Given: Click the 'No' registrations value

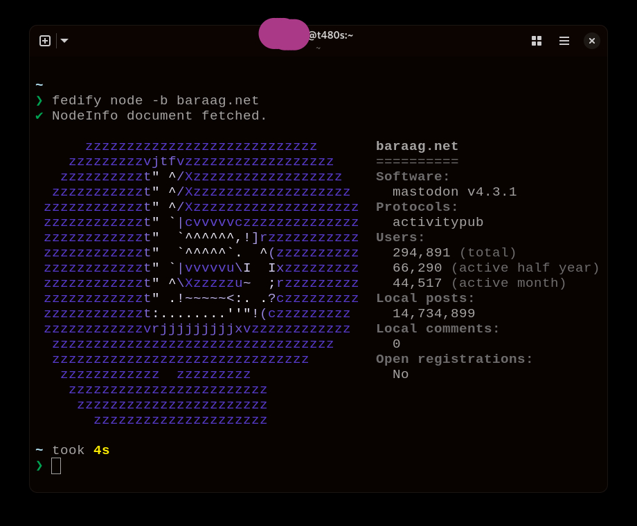Looking at the screenshot, I should [x=401, y=375].
